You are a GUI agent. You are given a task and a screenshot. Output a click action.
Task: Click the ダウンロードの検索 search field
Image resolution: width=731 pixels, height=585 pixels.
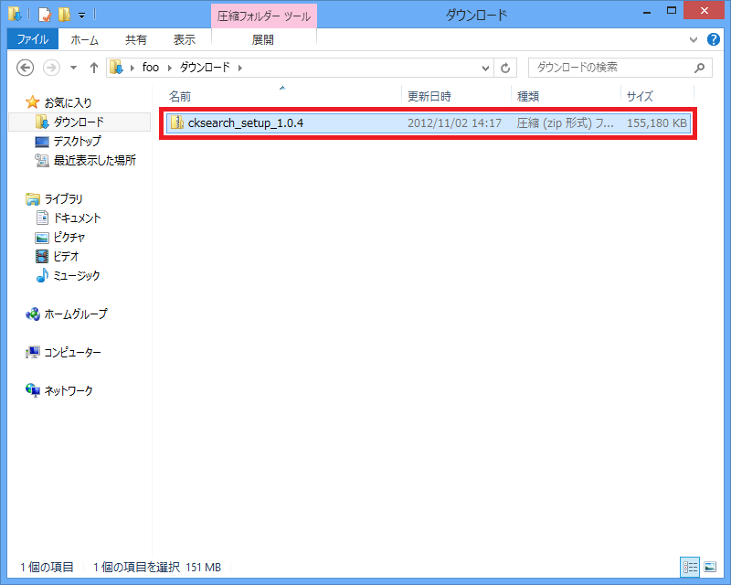pyautogui.click(x=608, y=68)
